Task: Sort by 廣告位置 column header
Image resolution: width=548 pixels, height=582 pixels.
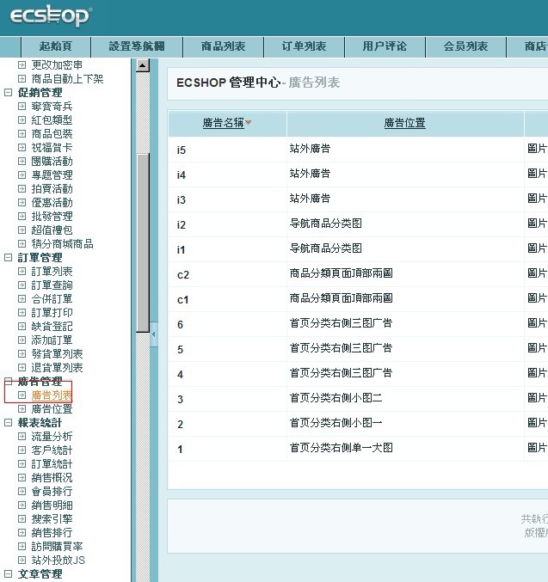Action: pyautogui.click(x=404, y=123)
